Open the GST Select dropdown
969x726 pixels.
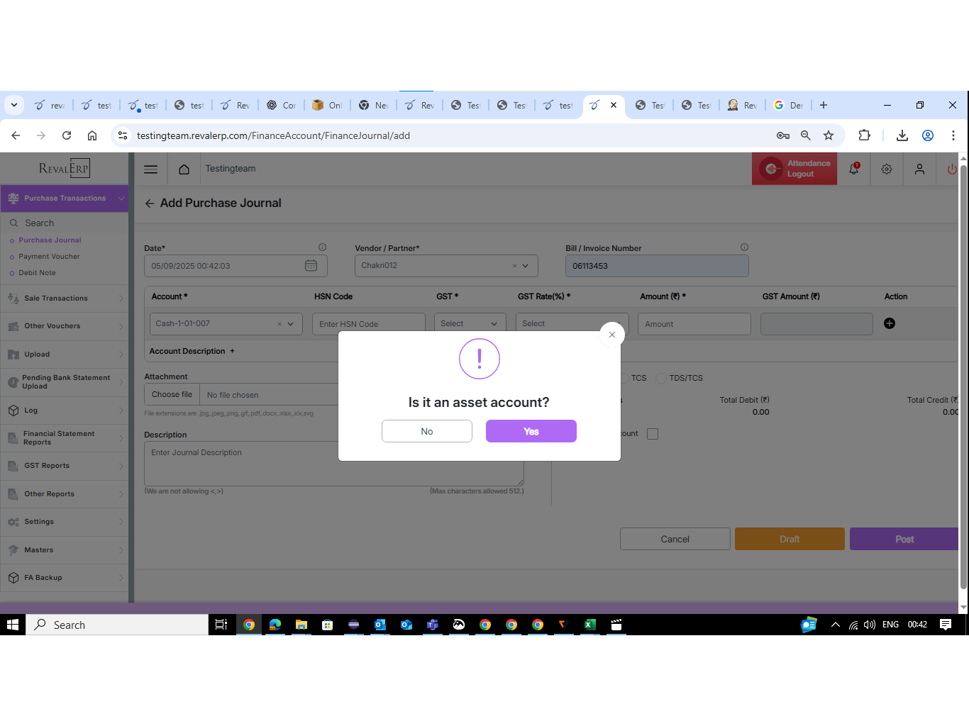click(x=470, y=324)
